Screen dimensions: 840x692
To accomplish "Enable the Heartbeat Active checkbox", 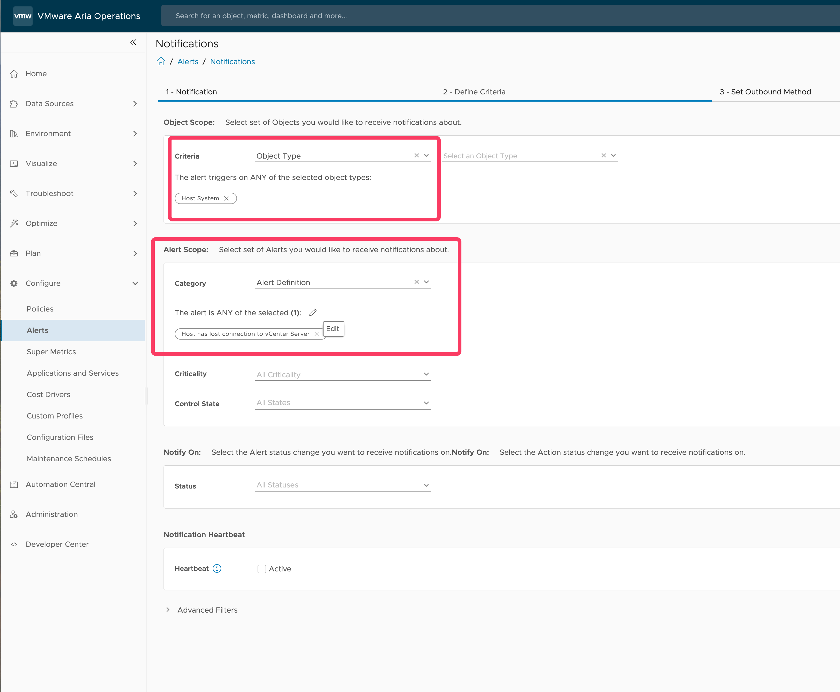I will pyautogui.click(x=262, y=569).
